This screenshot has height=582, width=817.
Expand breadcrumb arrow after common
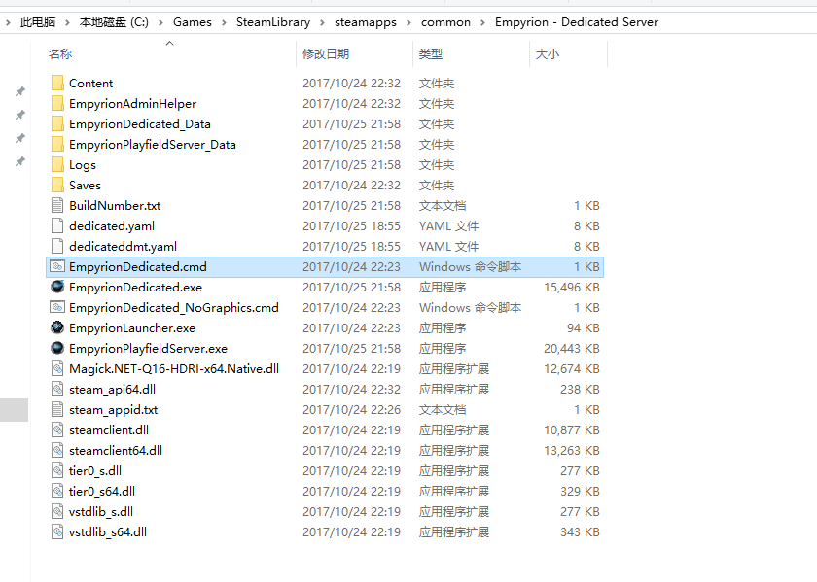(482, 22)
